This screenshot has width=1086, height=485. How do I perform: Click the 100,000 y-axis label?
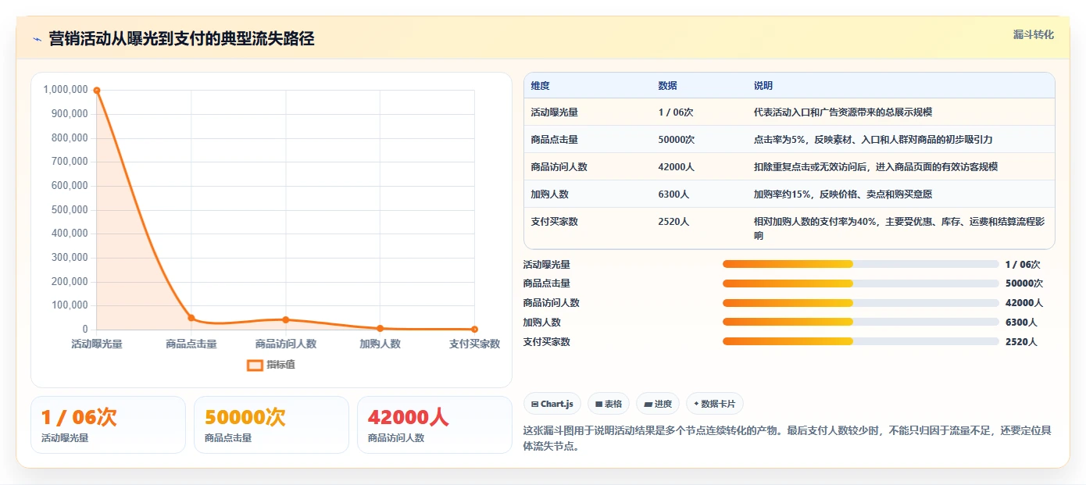[69, 305]
